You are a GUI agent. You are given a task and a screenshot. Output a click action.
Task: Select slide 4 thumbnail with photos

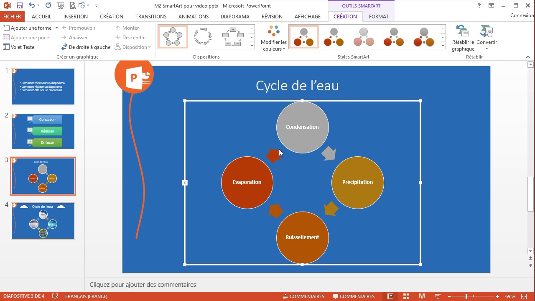[43, 221]
